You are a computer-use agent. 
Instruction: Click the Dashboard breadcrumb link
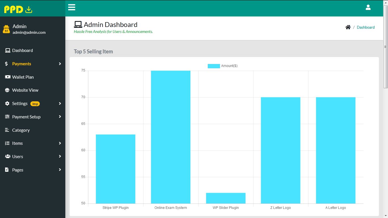click(366, 27)
